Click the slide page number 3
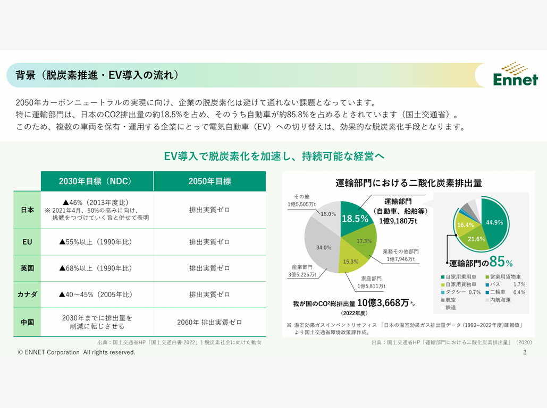547x408 pixels. click(525, 352)
